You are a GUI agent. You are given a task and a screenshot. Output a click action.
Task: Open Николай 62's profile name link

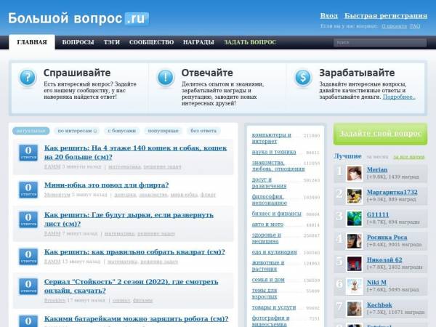tap(384, 259)
